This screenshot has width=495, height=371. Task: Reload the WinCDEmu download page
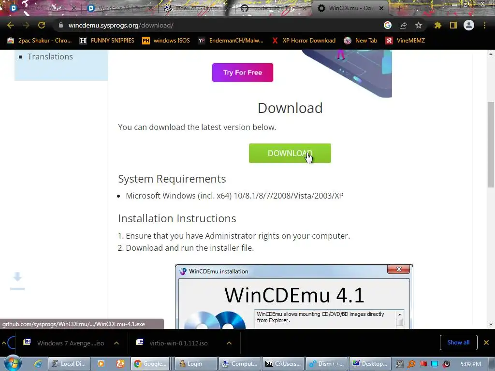42,25
